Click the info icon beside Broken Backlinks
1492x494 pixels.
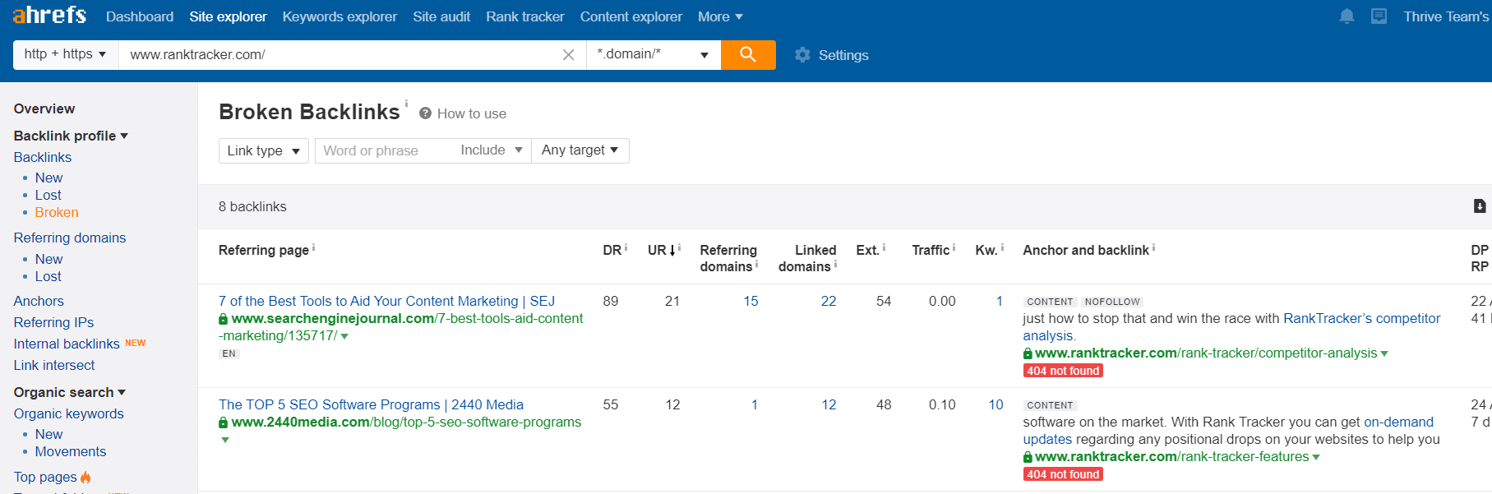tap(406, 104)
